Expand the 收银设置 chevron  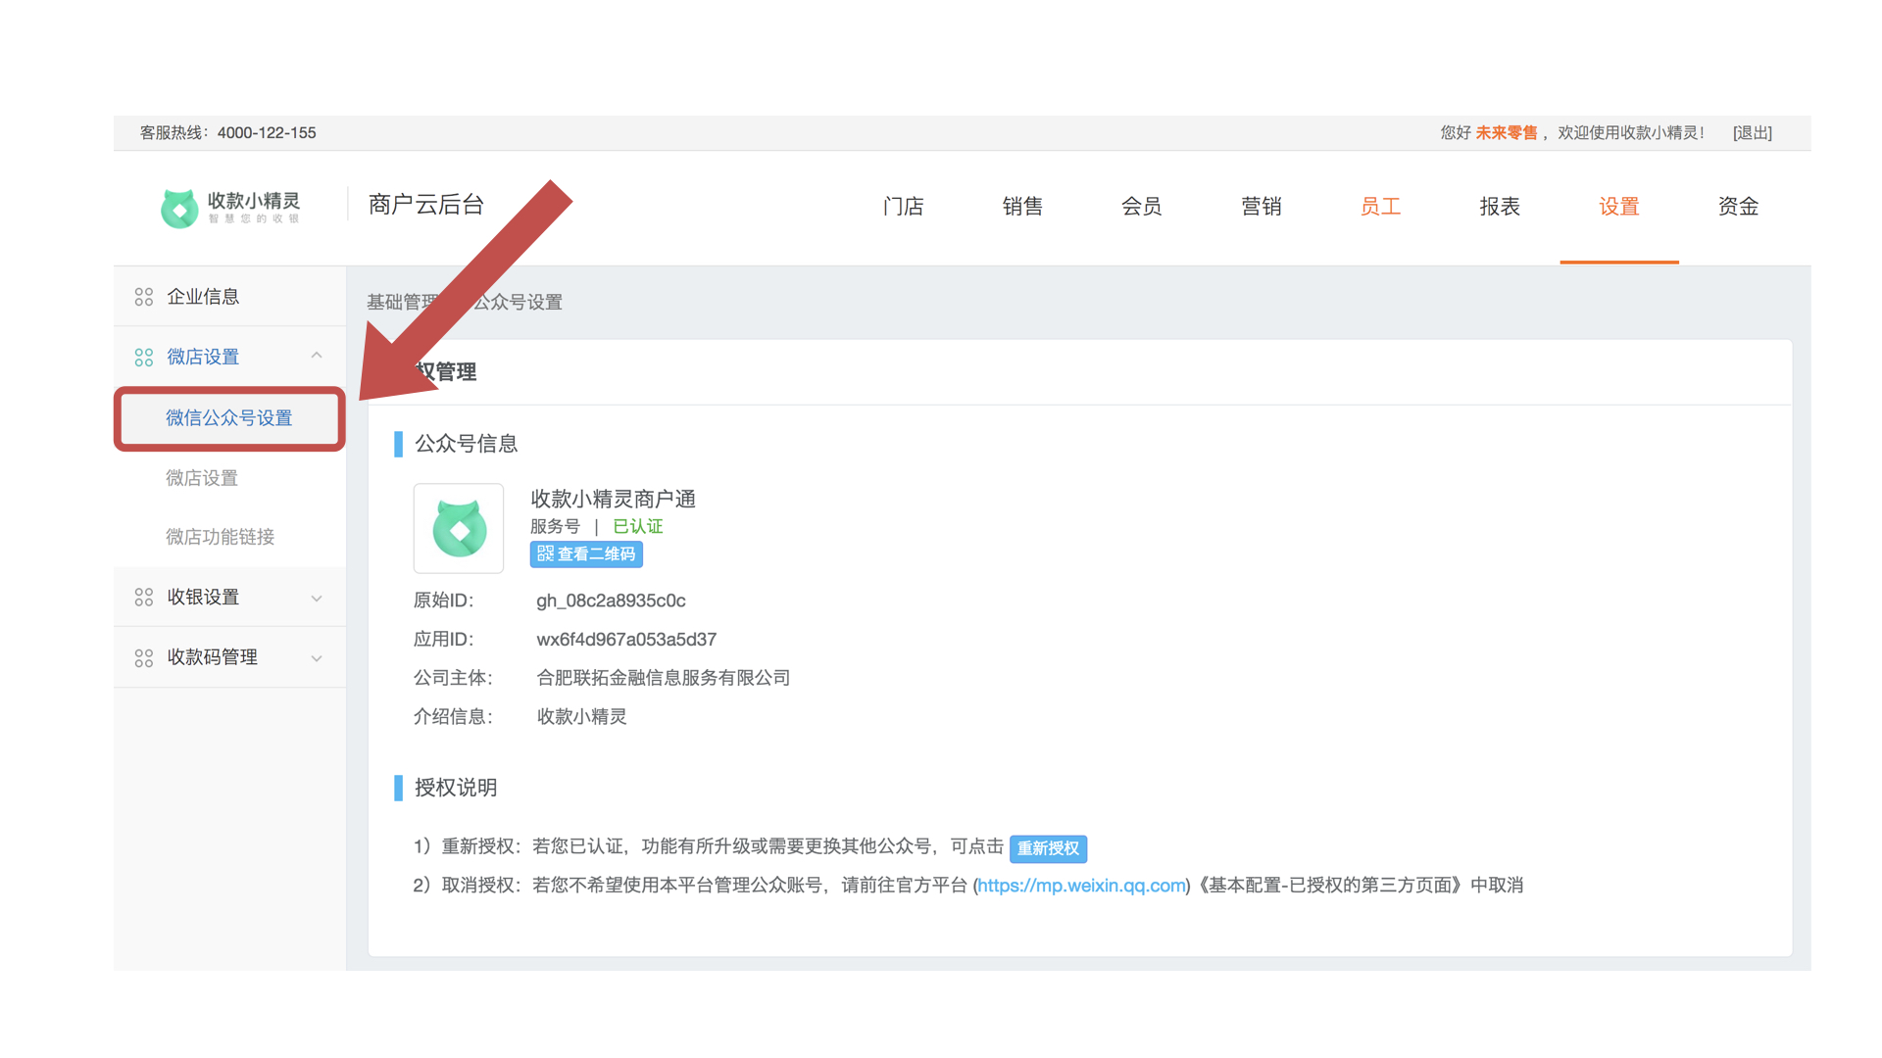(317, 599)
